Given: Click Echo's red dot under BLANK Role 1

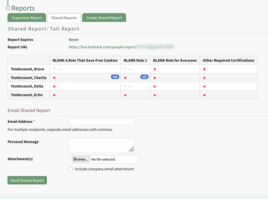Looking at the screenshot, I should pos(125,95).
